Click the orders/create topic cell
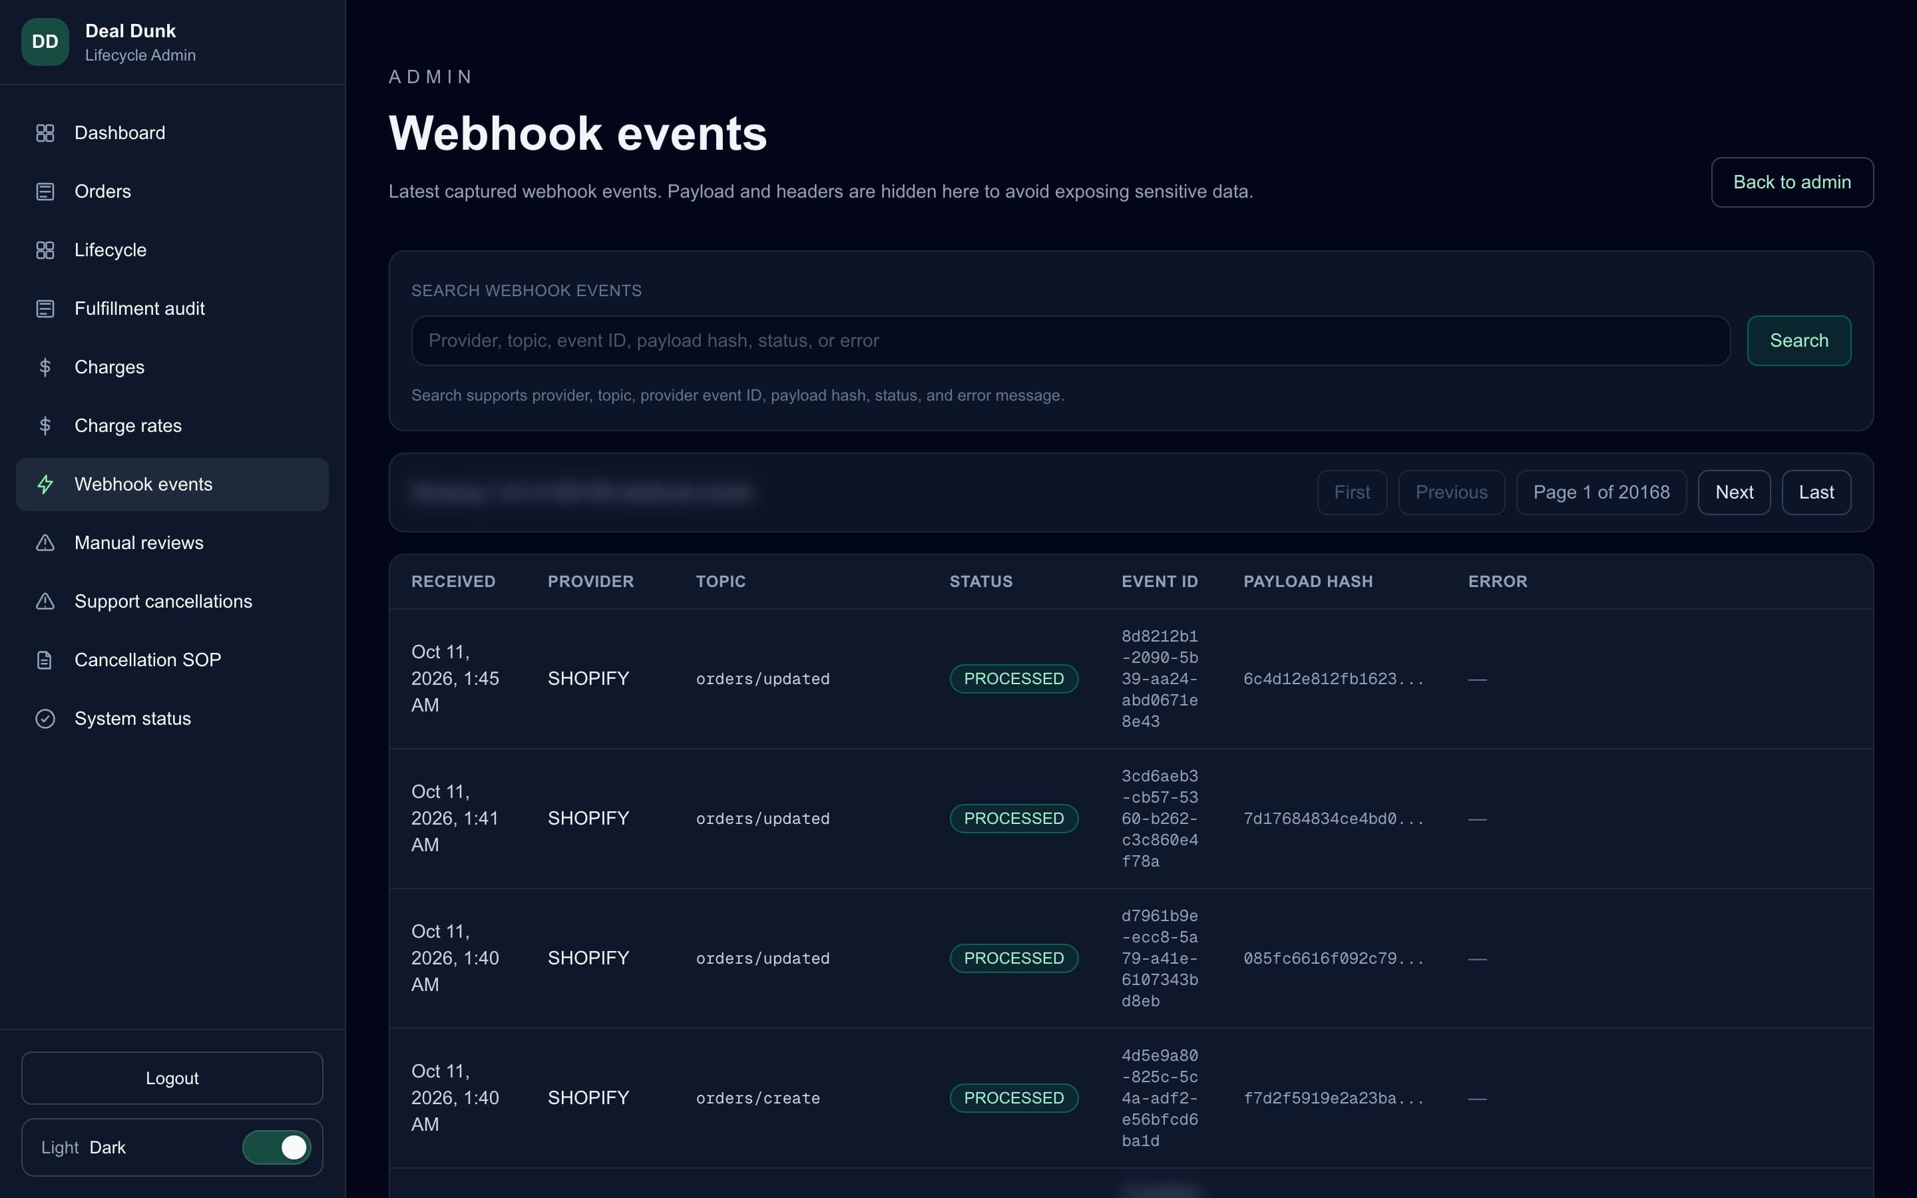 (x=758, y=1099)
